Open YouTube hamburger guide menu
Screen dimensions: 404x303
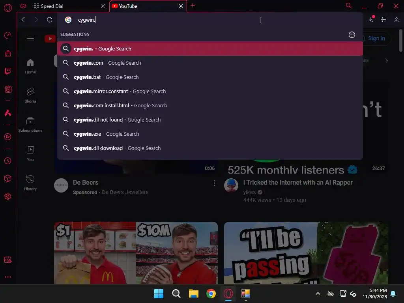point(30,38)
